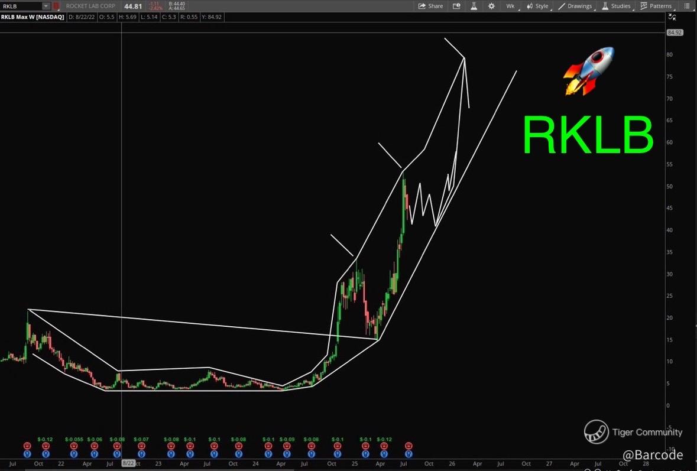Click the 20 price axis label
697x471 pixels.
[x=669, y=318]
